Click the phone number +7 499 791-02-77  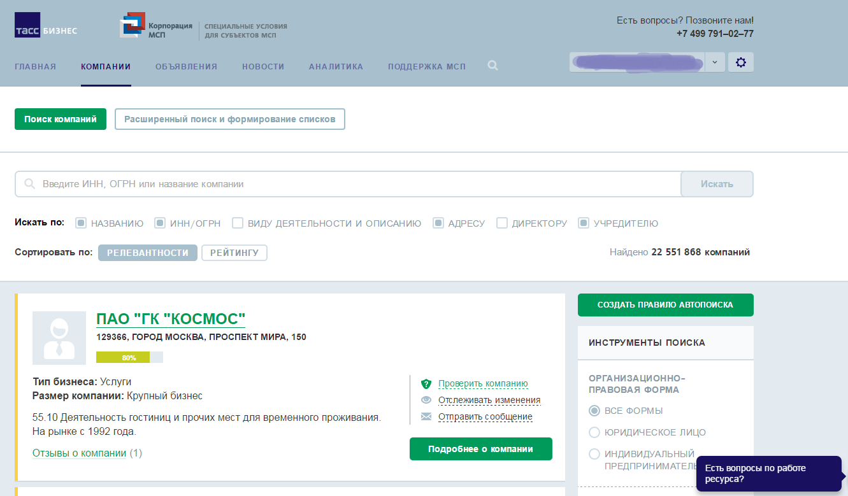715,34
